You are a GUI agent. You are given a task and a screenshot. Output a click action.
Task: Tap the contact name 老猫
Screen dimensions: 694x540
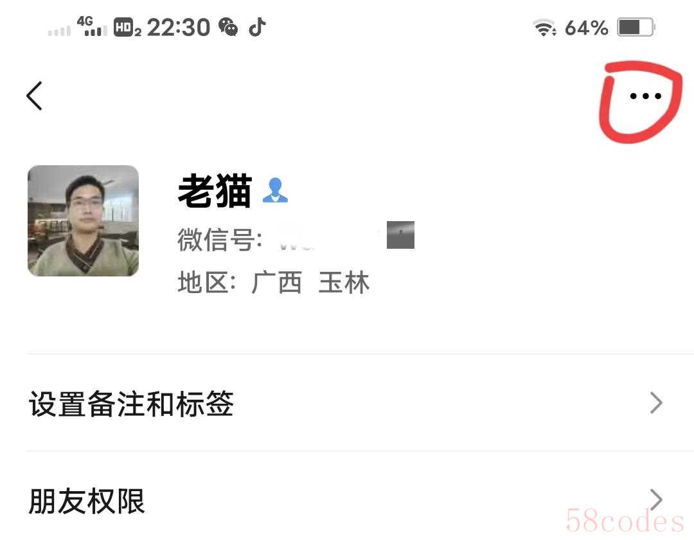click(x=215, y=191)
